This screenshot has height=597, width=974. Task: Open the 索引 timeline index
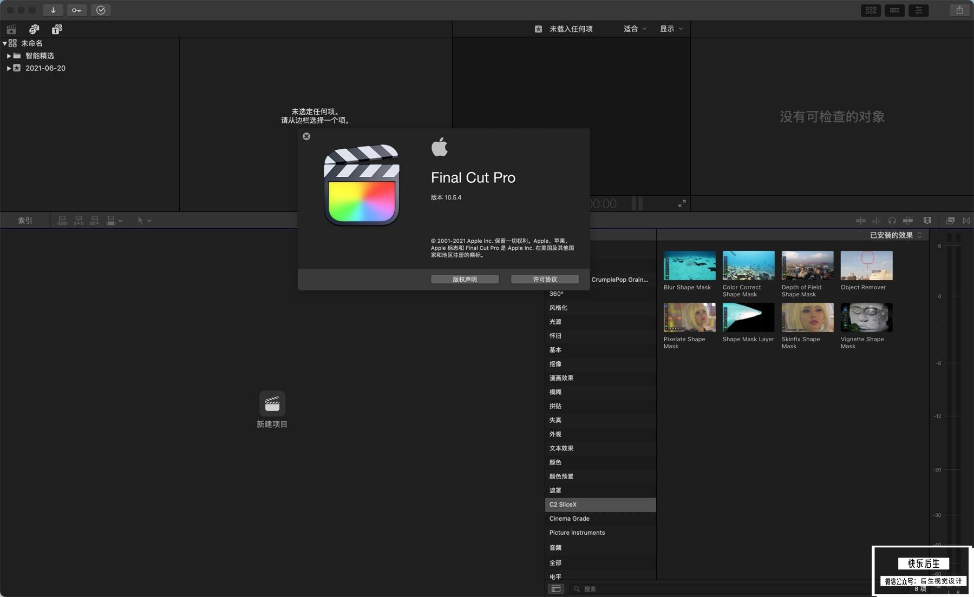[x=25, y=221]
